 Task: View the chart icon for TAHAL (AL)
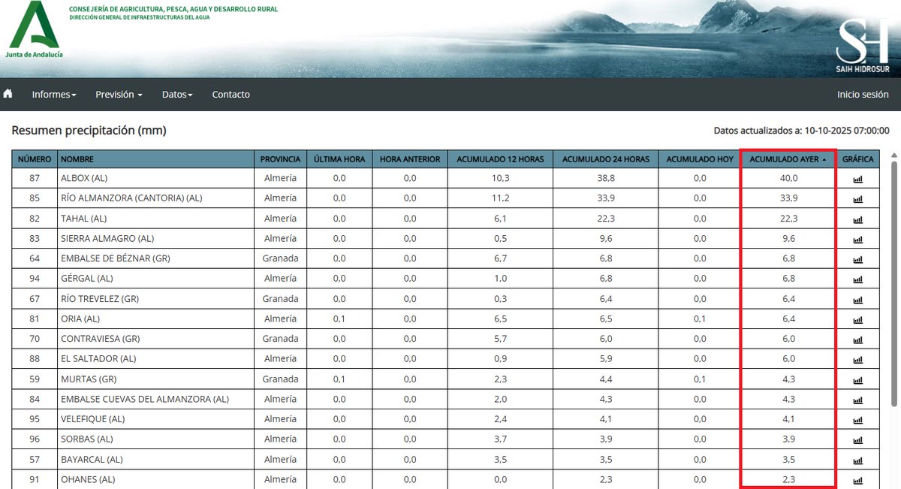pyautogui.click(x=857, y=219)
